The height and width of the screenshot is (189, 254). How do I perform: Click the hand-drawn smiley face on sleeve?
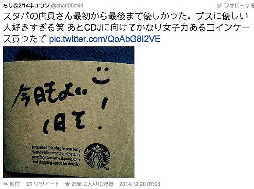coord(102,76)
